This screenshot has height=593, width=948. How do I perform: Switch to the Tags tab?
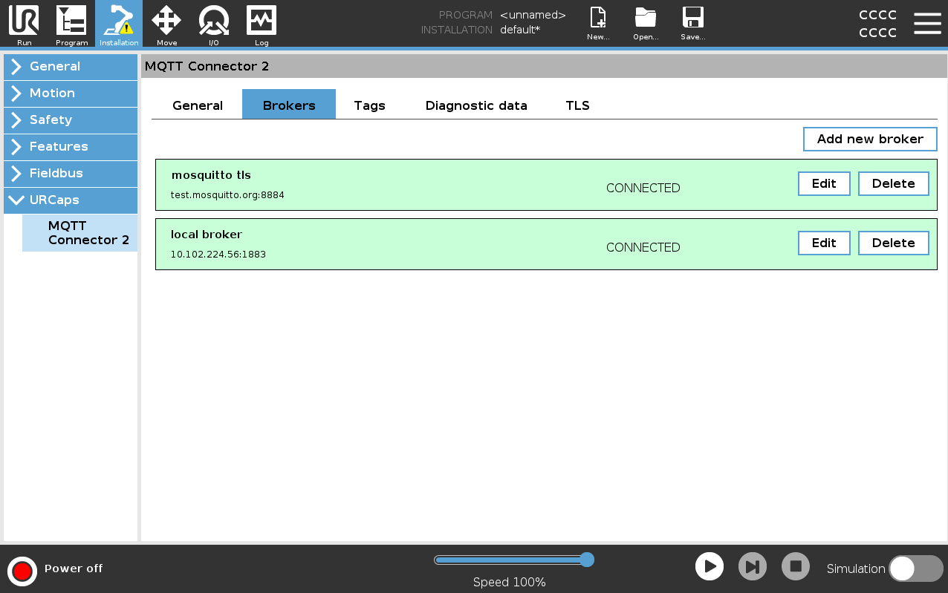tap(369, 105)
